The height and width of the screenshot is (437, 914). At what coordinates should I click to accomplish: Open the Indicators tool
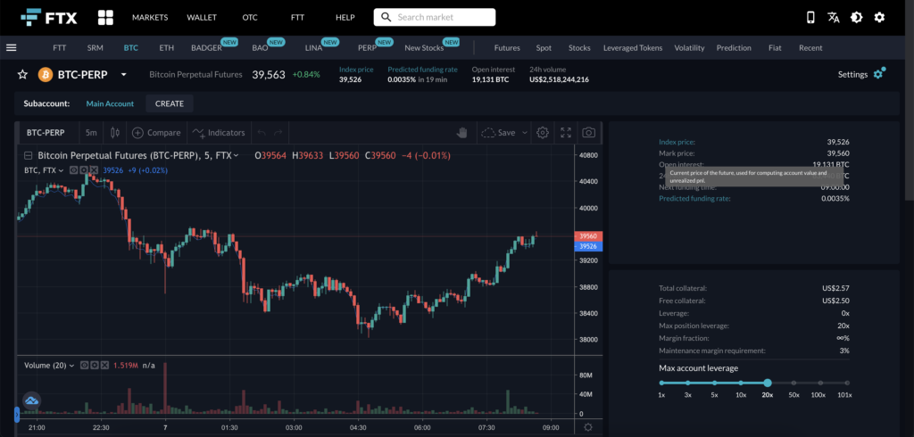click(x=219, y=133)
